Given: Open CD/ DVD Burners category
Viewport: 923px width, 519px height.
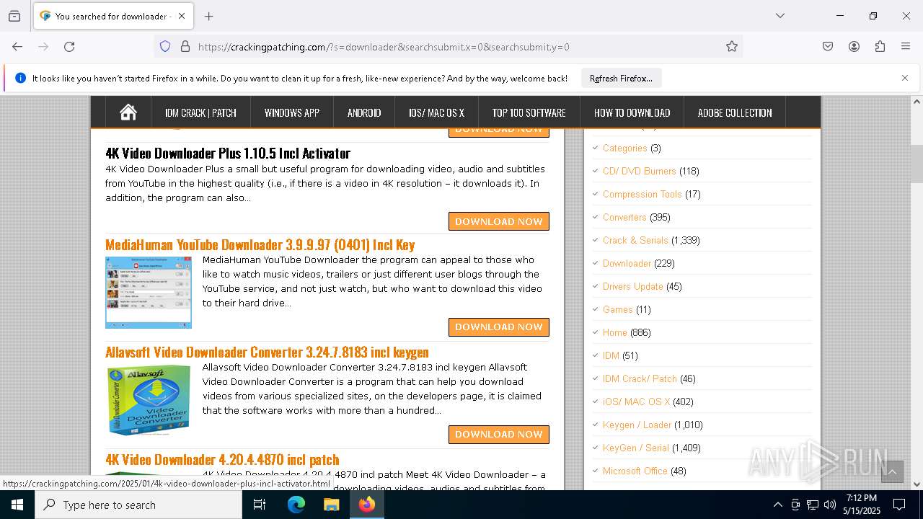Looking at the screenshot, I should [639, 171].
